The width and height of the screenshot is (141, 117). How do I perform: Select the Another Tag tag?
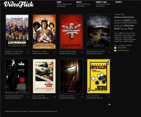[119, 20]
